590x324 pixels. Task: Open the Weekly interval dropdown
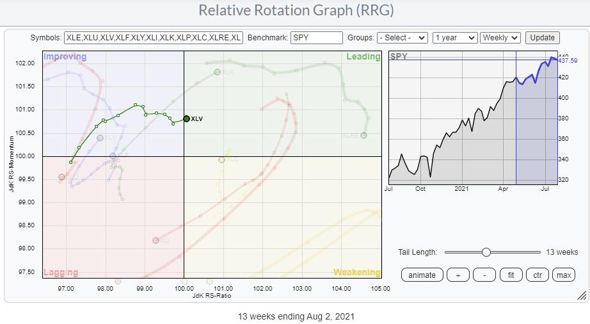pos(500,38)
